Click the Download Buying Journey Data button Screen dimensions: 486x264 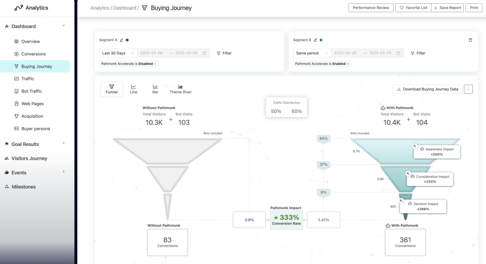(x=428, y=89)
